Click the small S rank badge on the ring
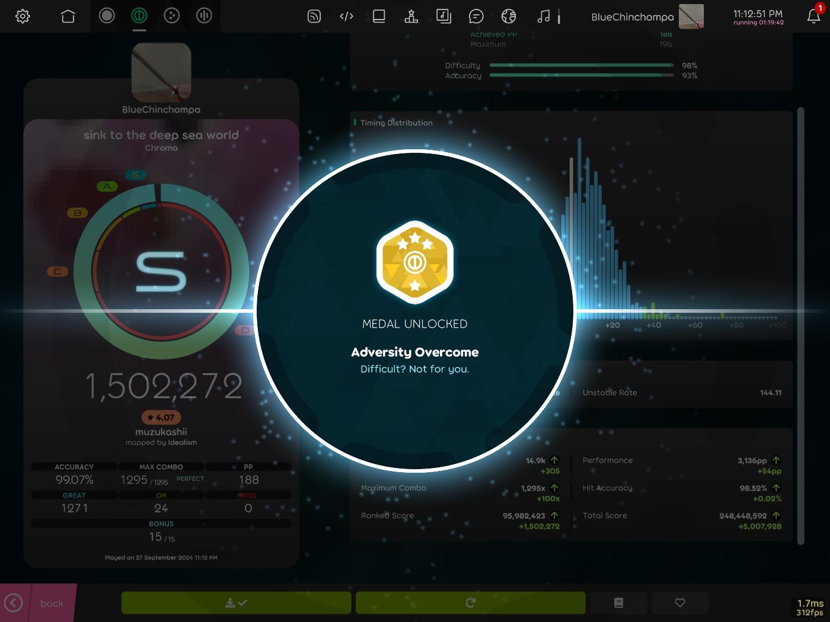This screenshot has width=830, height=622. pos(136,174)
